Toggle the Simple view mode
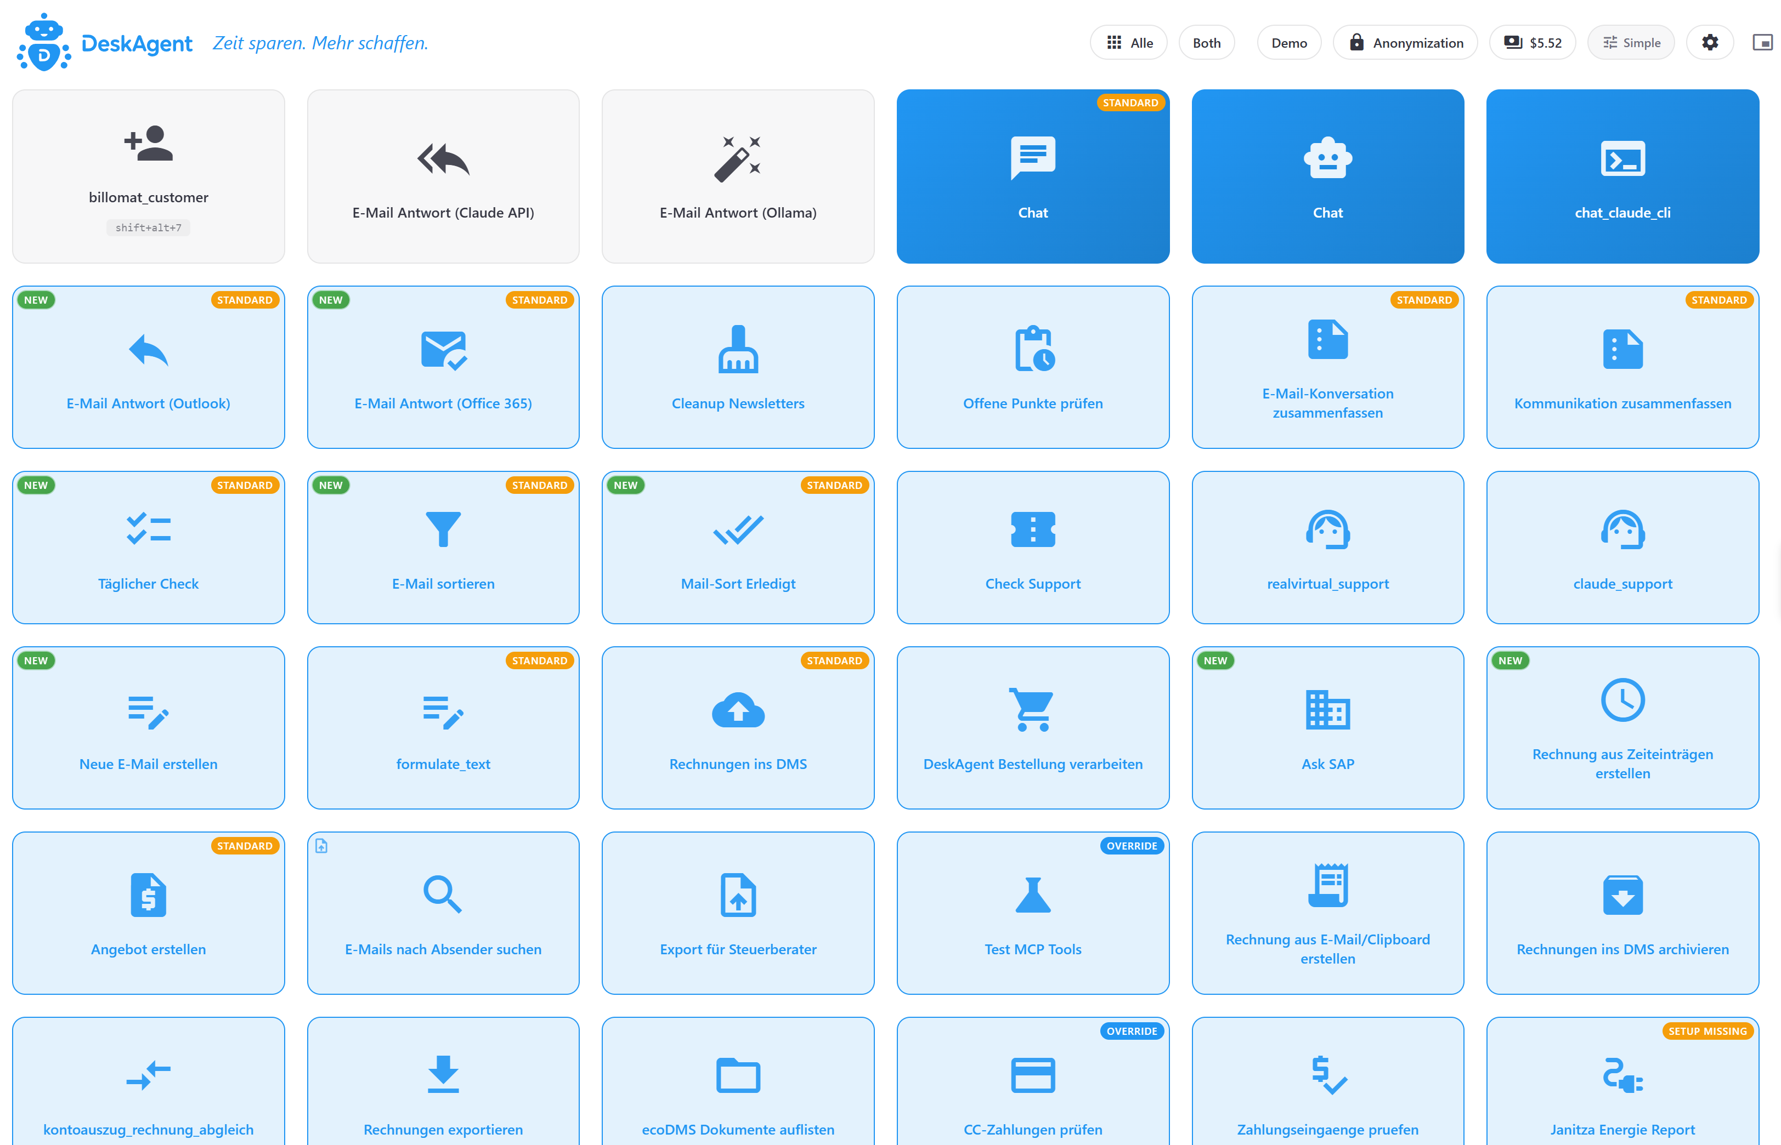Viewport: 1781px width, 1145px height. [1630, 42]
